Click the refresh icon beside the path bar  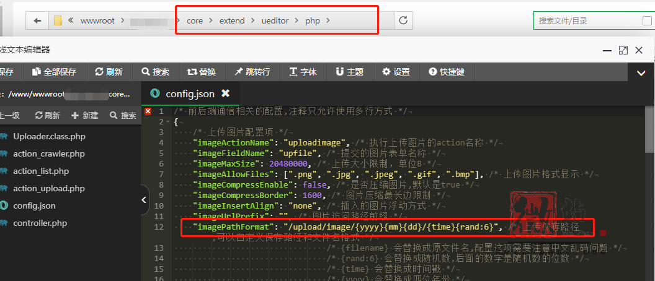[403, 20]
